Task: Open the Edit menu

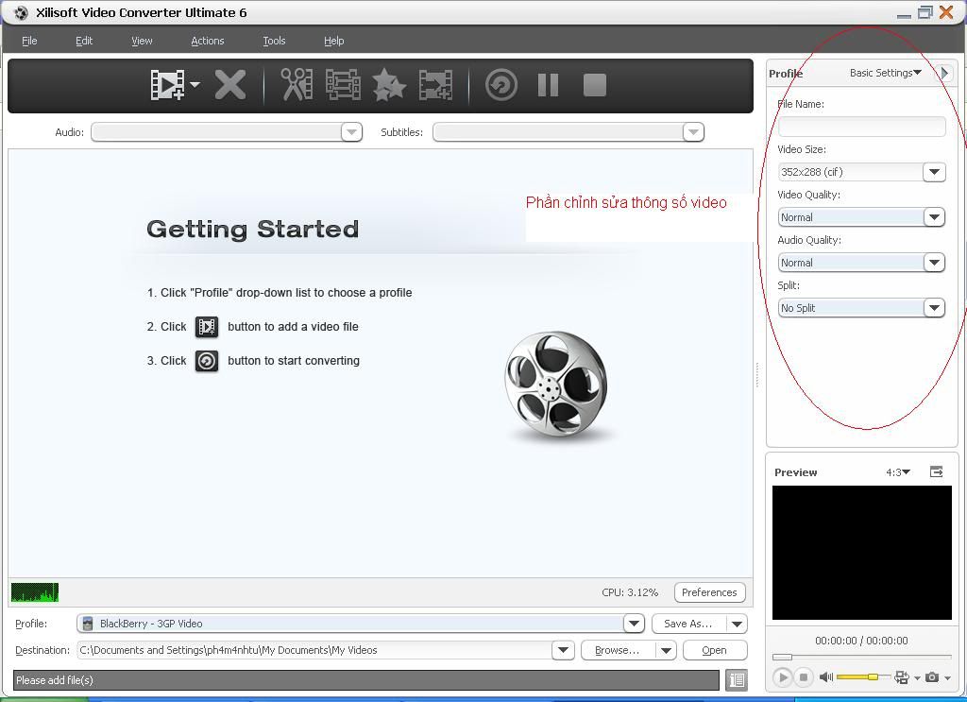Action: click(x=84, y=41)
